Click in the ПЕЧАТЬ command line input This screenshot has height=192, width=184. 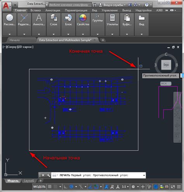click(x=98, y=175)
